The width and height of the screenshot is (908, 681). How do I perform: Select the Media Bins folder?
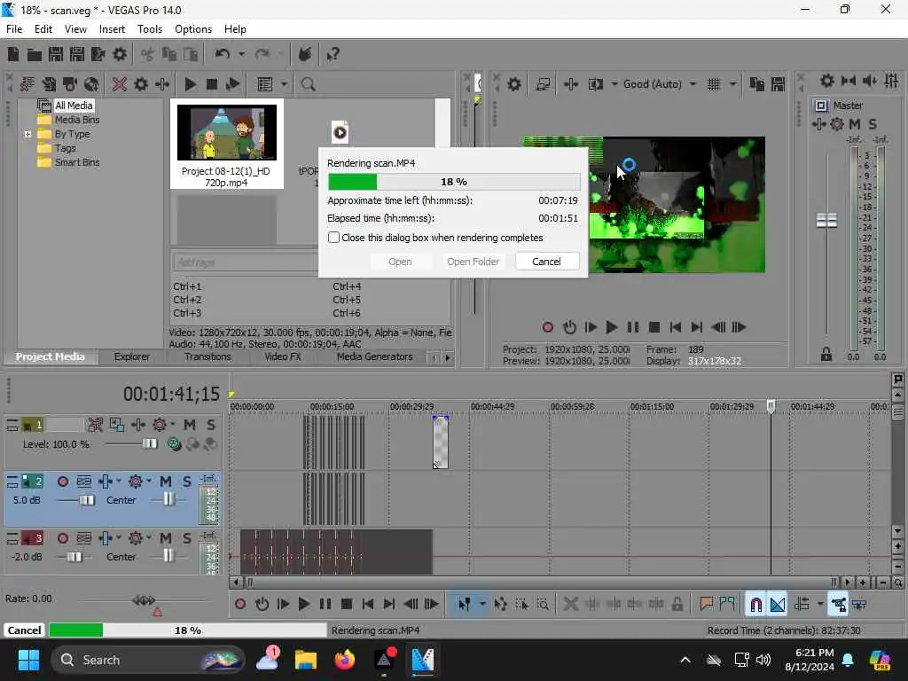pos(77,120)
